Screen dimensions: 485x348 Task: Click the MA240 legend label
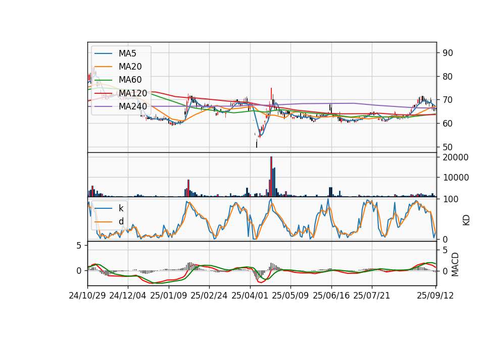click(x=133, y=106)
